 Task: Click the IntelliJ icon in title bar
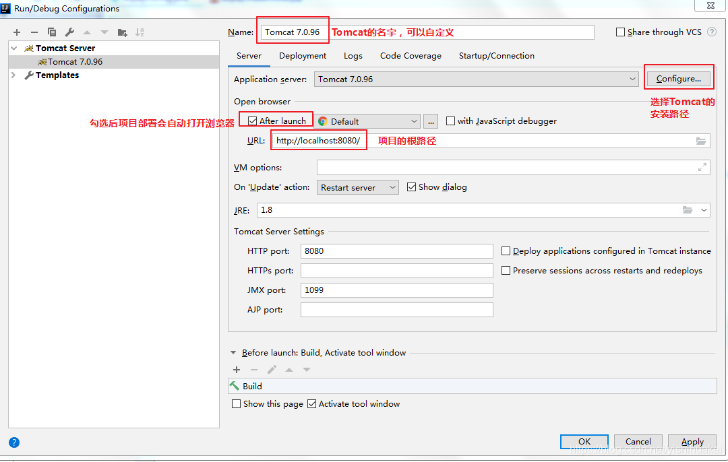(x=5, y=8)
